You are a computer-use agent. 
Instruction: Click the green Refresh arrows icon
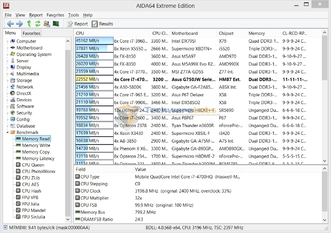coord(38,24)
